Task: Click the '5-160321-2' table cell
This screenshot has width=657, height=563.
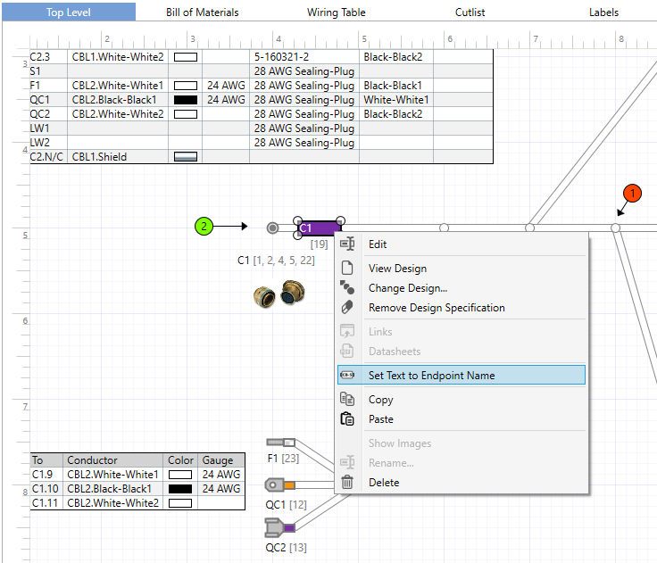Action: pyautogui.click(x=304, y=57)
